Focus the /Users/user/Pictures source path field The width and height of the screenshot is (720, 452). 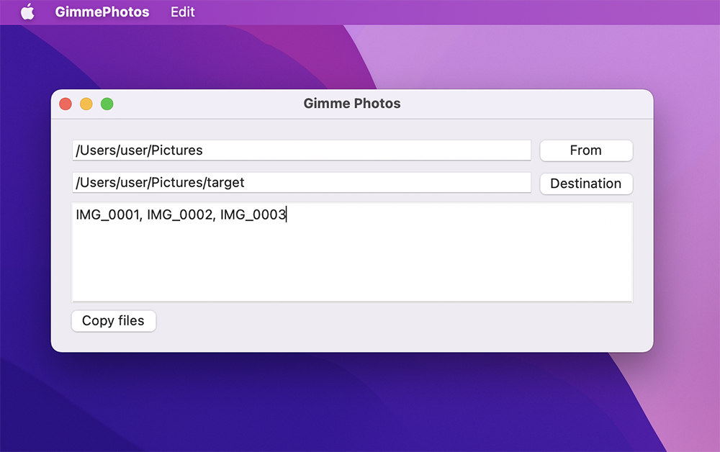[x=360, y=150]
